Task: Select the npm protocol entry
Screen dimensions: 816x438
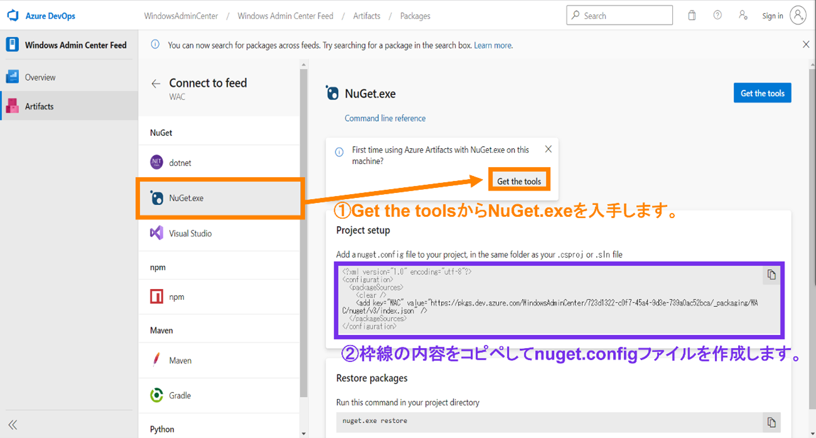Action: pyautogui.click(x=219, y=297)
